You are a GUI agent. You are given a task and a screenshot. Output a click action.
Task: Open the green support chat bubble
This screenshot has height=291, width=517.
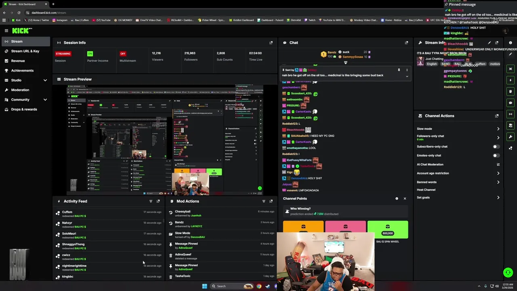click(x=508, y=273)
